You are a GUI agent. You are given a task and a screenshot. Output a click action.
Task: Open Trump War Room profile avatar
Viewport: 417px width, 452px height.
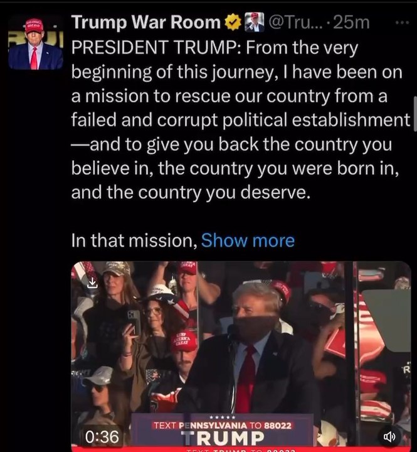coord(36,43)
